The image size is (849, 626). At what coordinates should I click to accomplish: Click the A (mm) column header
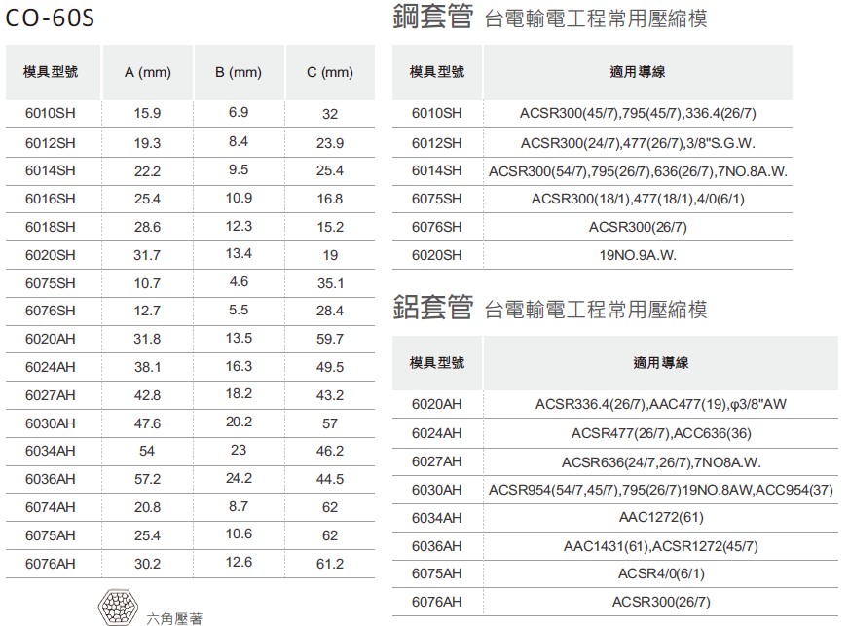pyautogui.click(x=147, y=72)
